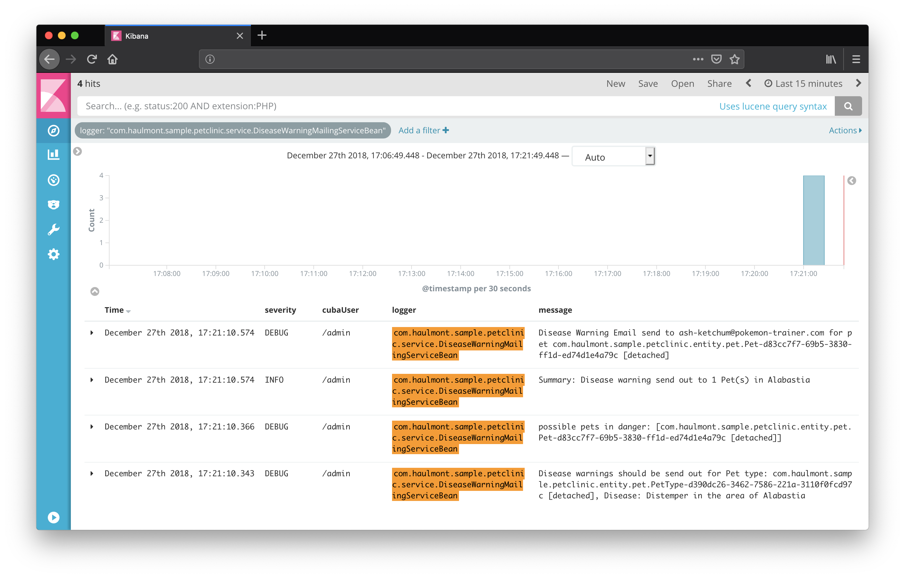
Task: Click the magnifier search submit button
Action: (x=848, y=106)
